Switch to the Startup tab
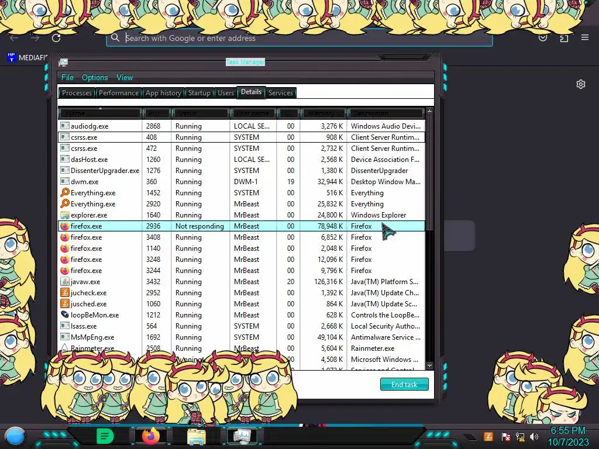 tap(199, 93)
